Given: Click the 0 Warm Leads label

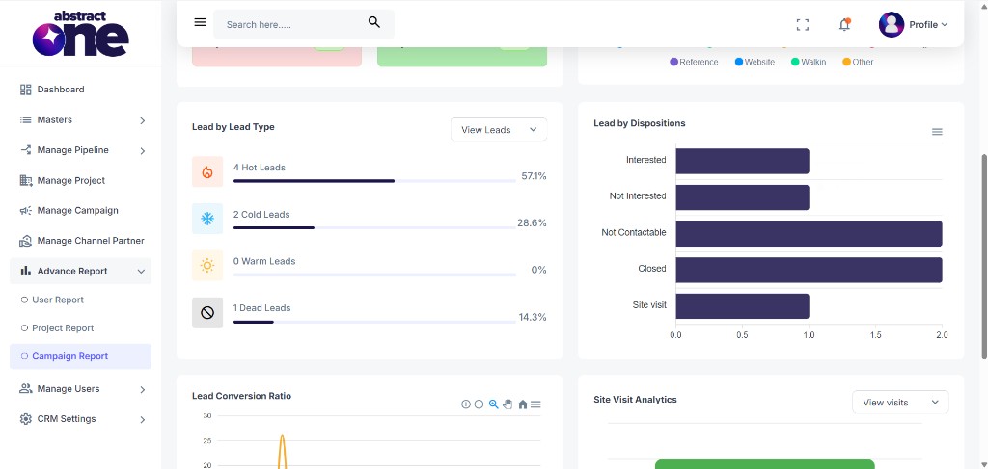Looking at the screenshot, I should [264, 261].
